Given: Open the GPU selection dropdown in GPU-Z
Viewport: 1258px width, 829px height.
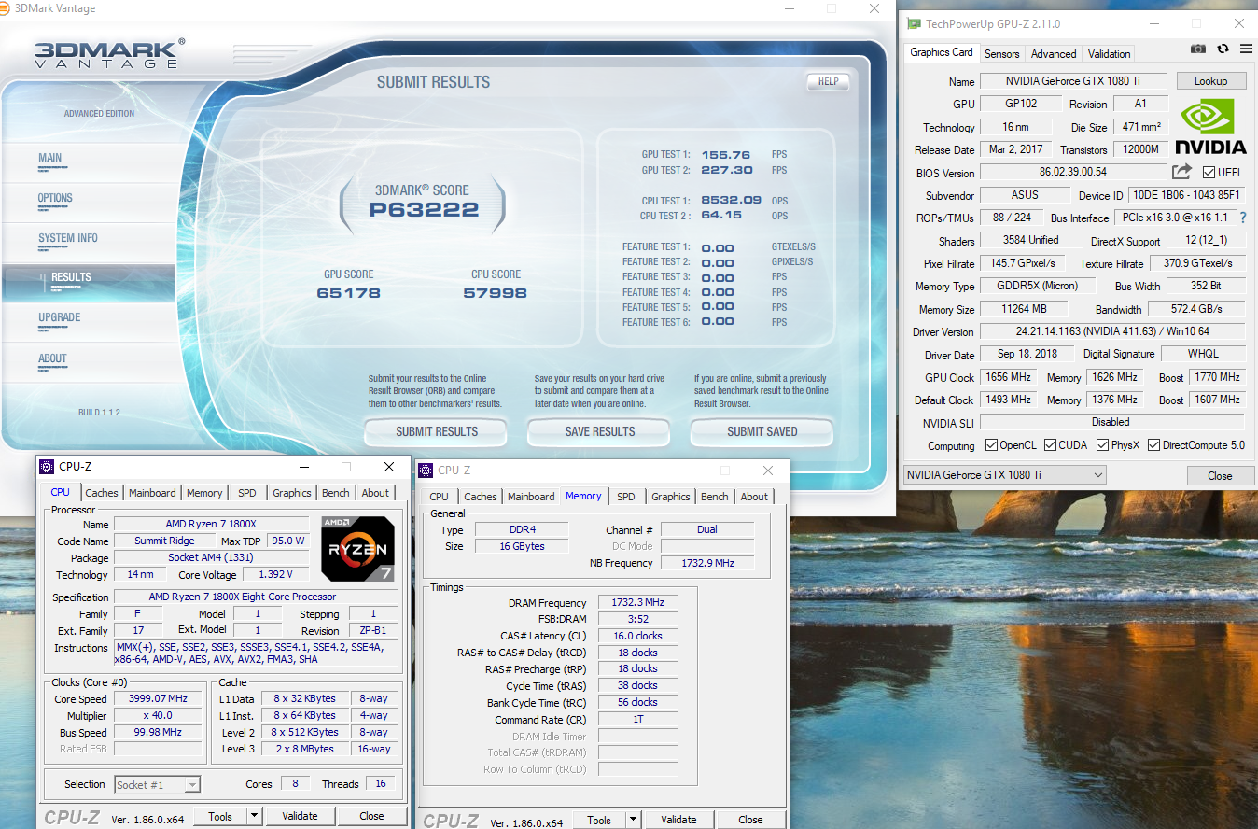Looking at the screenshot, I should click(1005, 475).
